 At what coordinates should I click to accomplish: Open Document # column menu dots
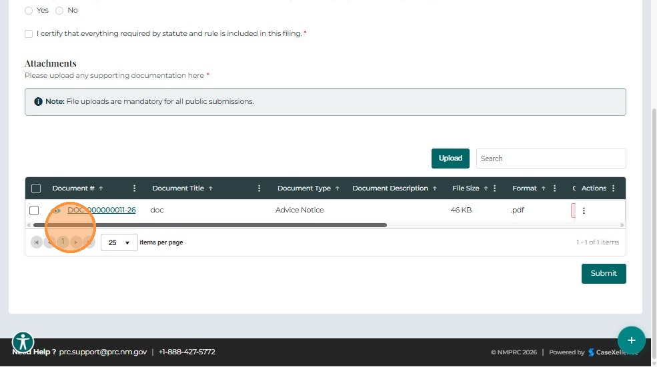point(134,188)
